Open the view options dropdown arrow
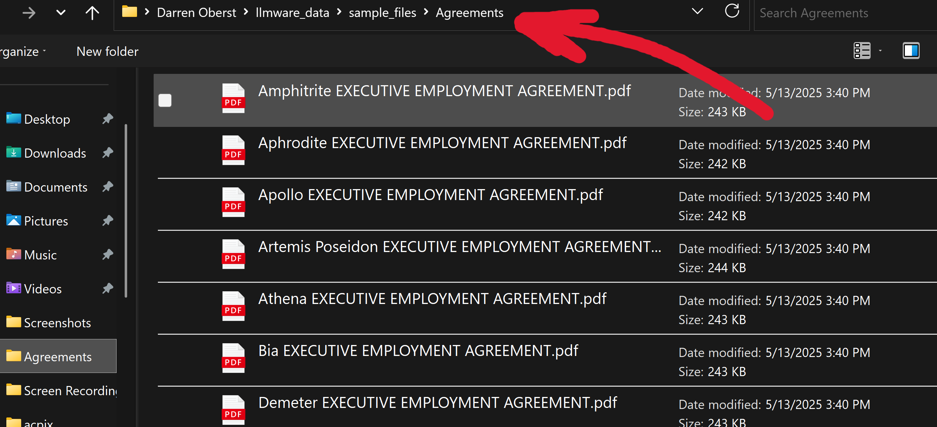 (x=880, y=51)
